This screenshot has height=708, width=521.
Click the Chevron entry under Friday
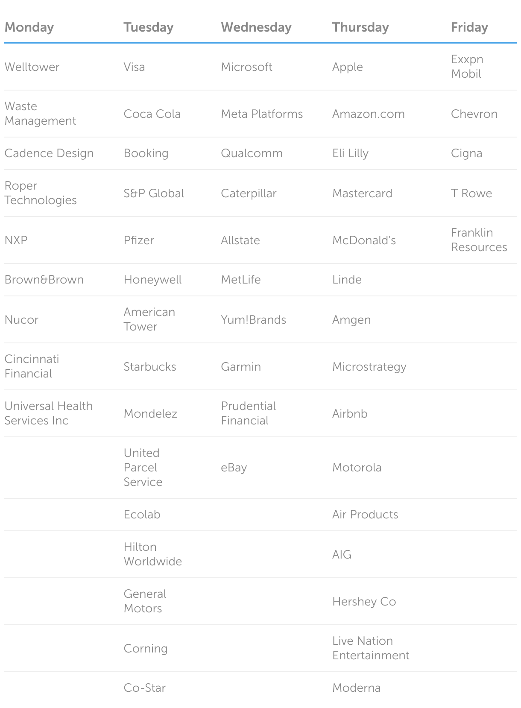click(474, 114)
